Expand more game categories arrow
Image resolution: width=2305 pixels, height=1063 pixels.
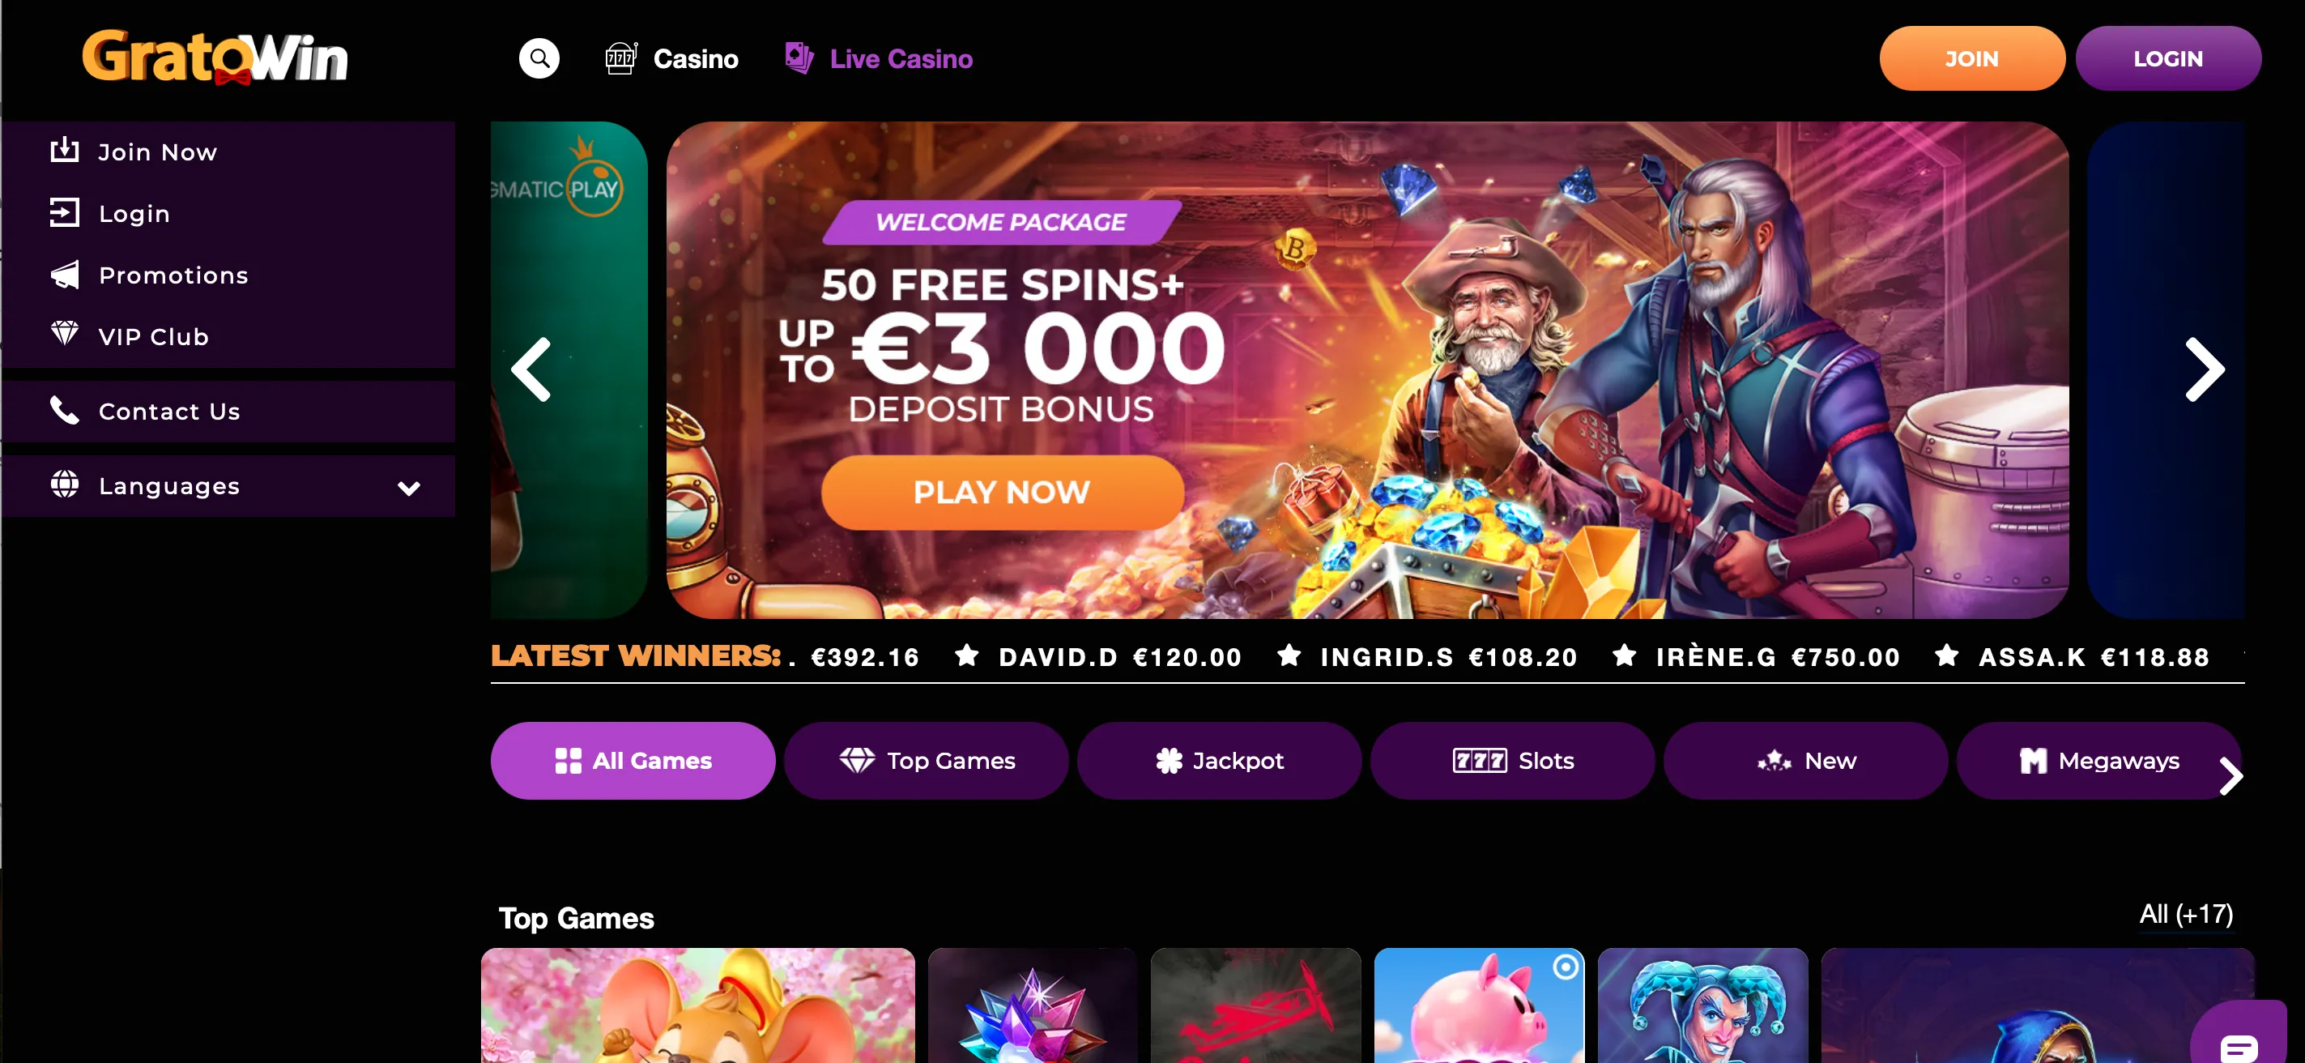click(2230, 775)
